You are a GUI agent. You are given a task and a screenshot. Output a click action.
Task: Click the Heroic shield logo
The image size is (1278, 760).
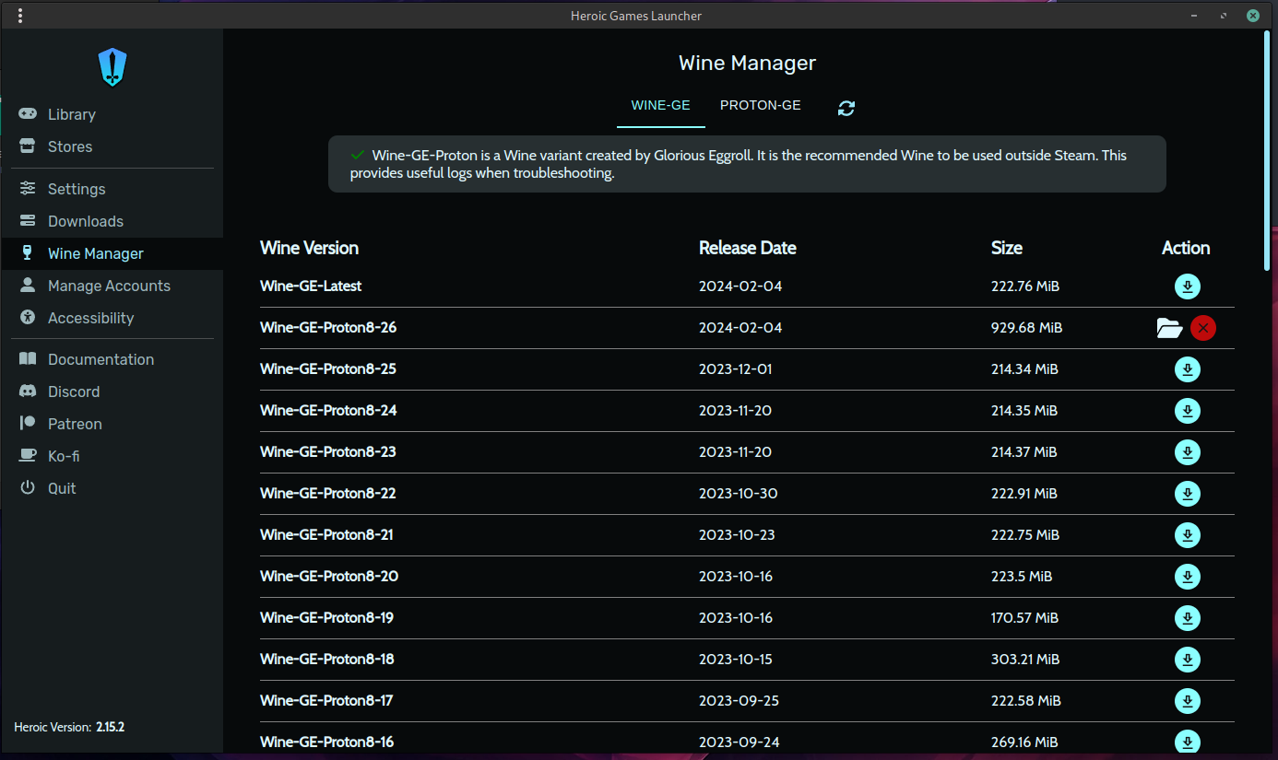(x=112, y=68)
